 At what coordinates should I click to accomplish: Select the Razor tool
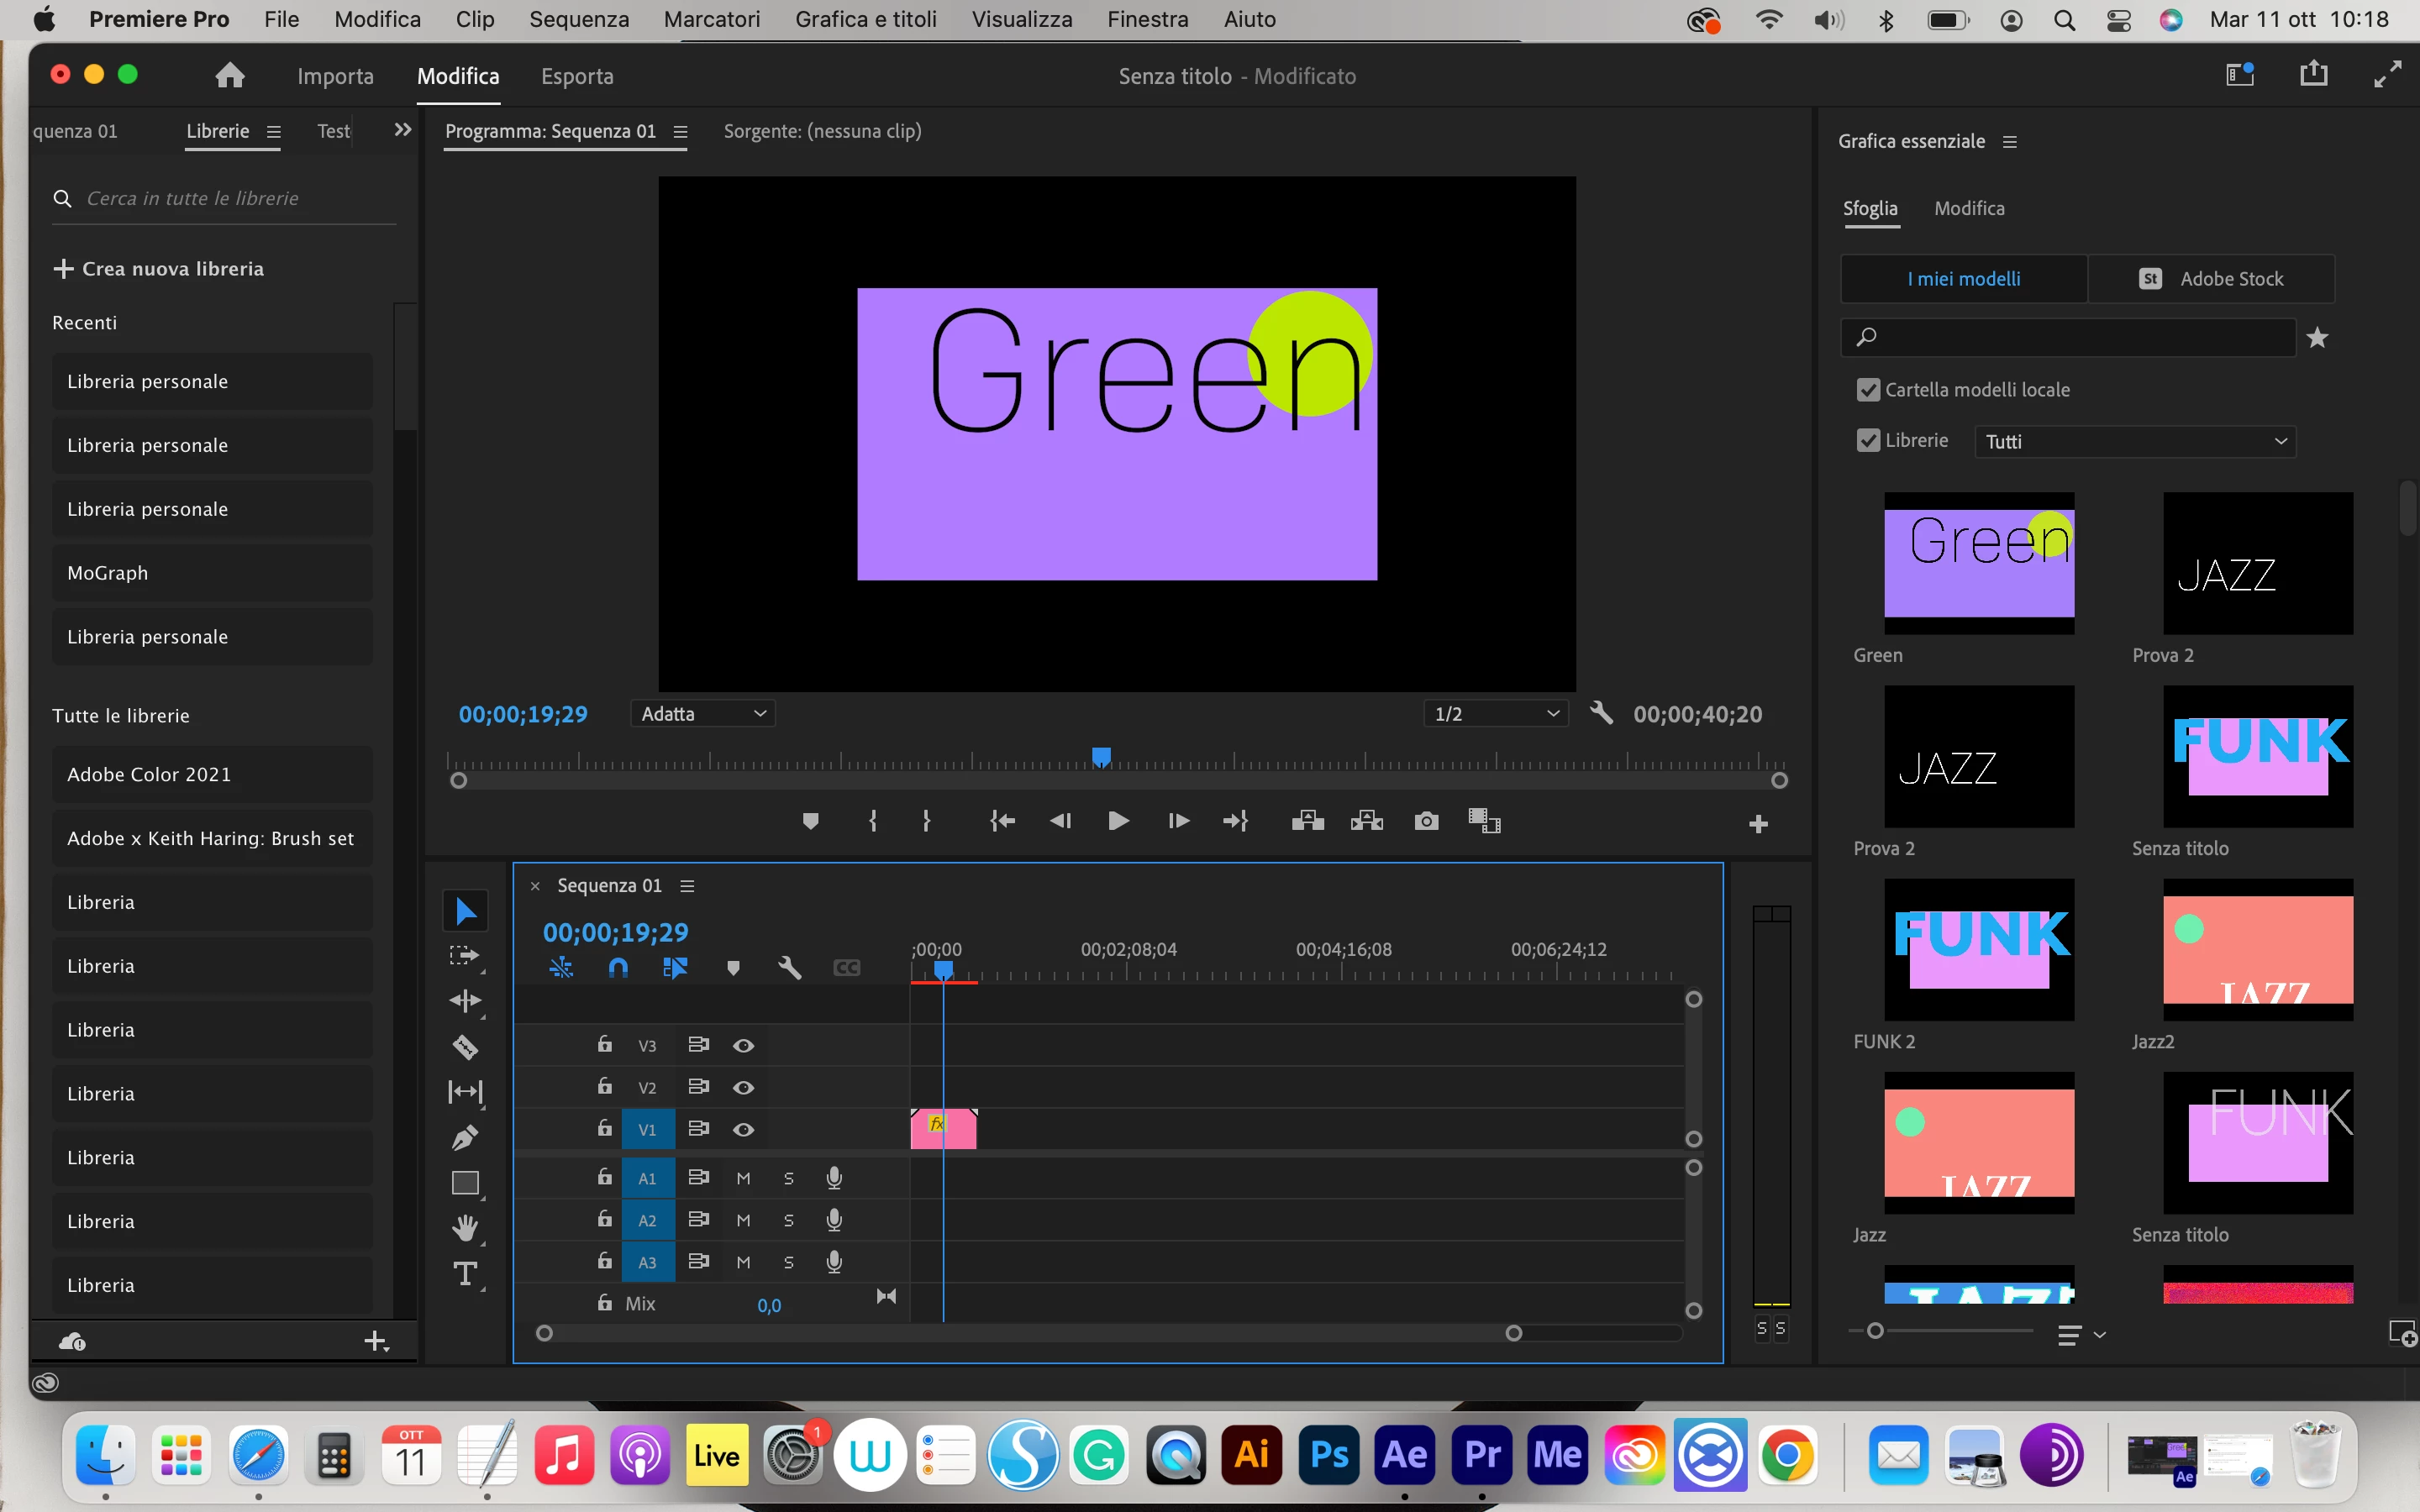465,1046
